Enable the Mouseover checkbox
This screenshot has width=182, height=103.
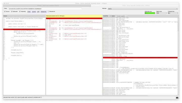tap(48, 11)
